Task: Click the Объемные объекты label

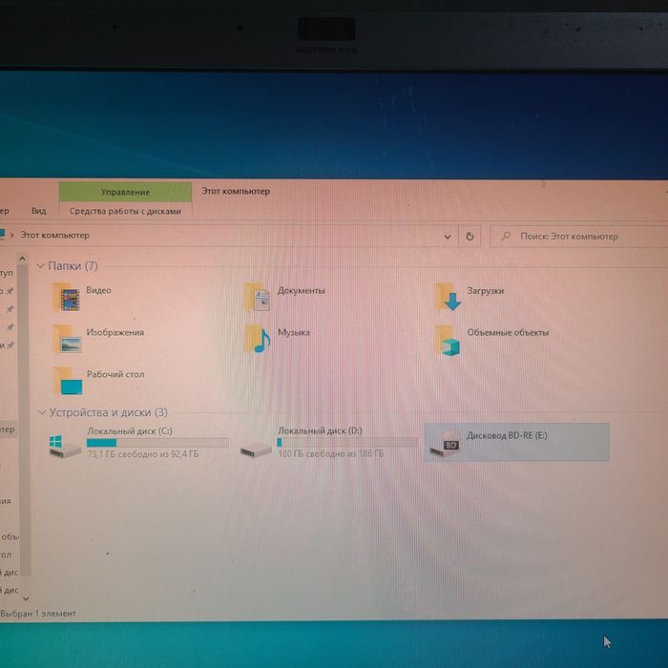Action: [508, 332]
